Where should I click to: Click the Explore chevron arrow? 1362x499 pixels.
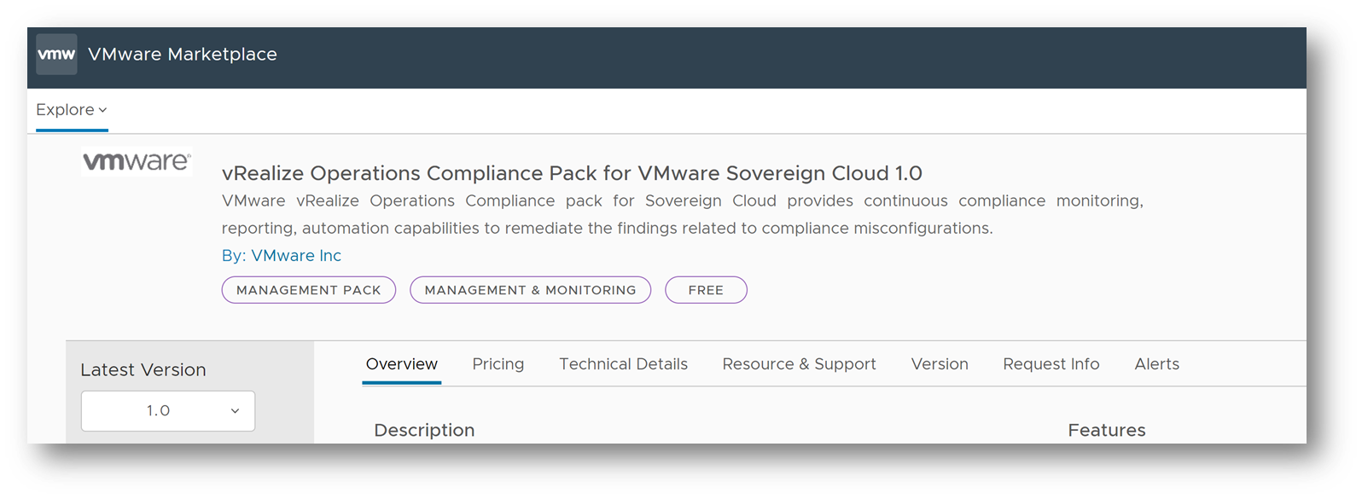(102, 110)
